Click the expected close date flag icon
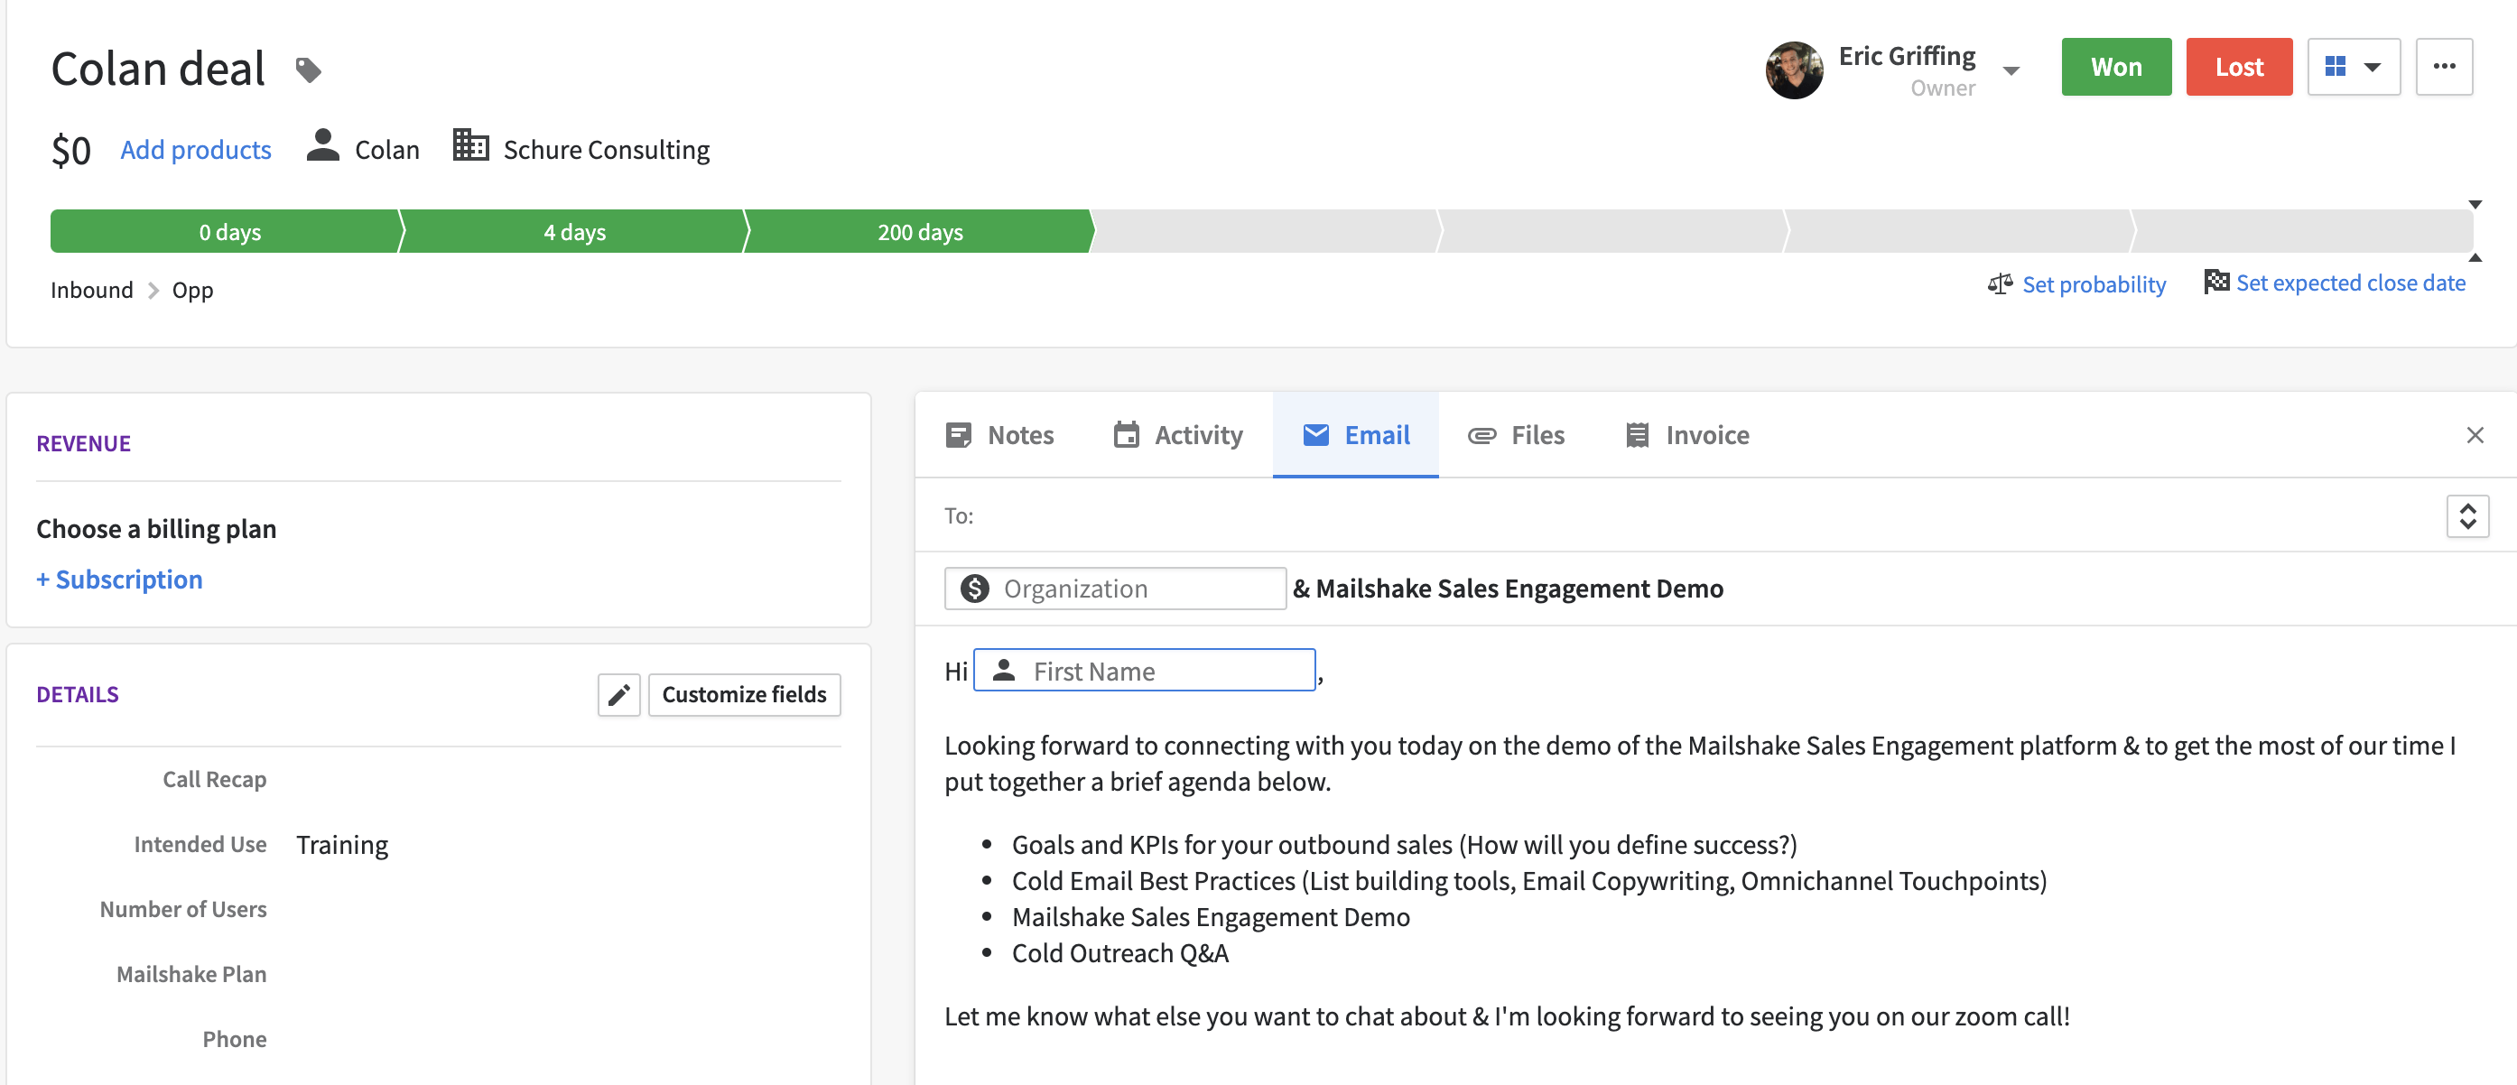This screenshot has width=2517, height=1085. tap(2215, 283)
